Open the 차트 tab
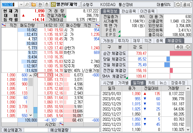This screenshot has width=193, height=133. click(x=152, y=83)
